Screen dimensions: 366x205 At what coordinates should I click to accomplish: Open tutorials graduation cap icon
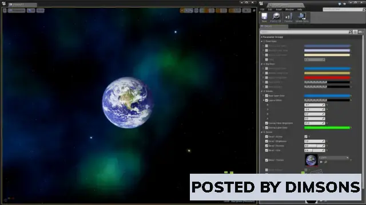344,4
